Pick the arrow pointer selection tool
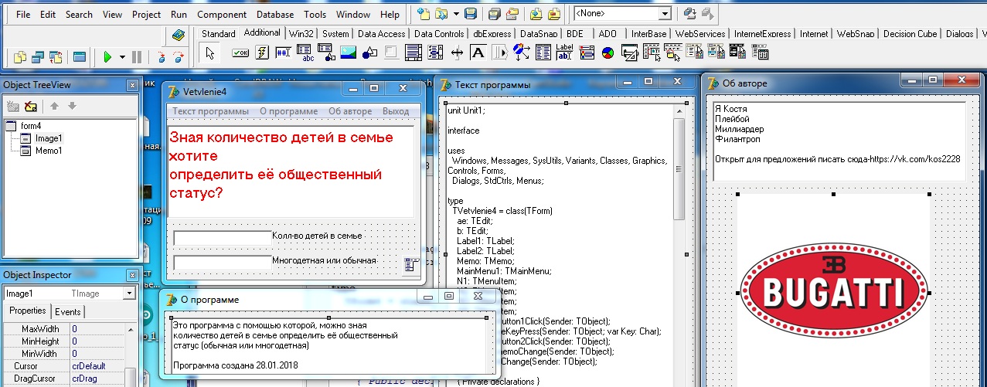 pyautogui.click(x=210, y=53)
